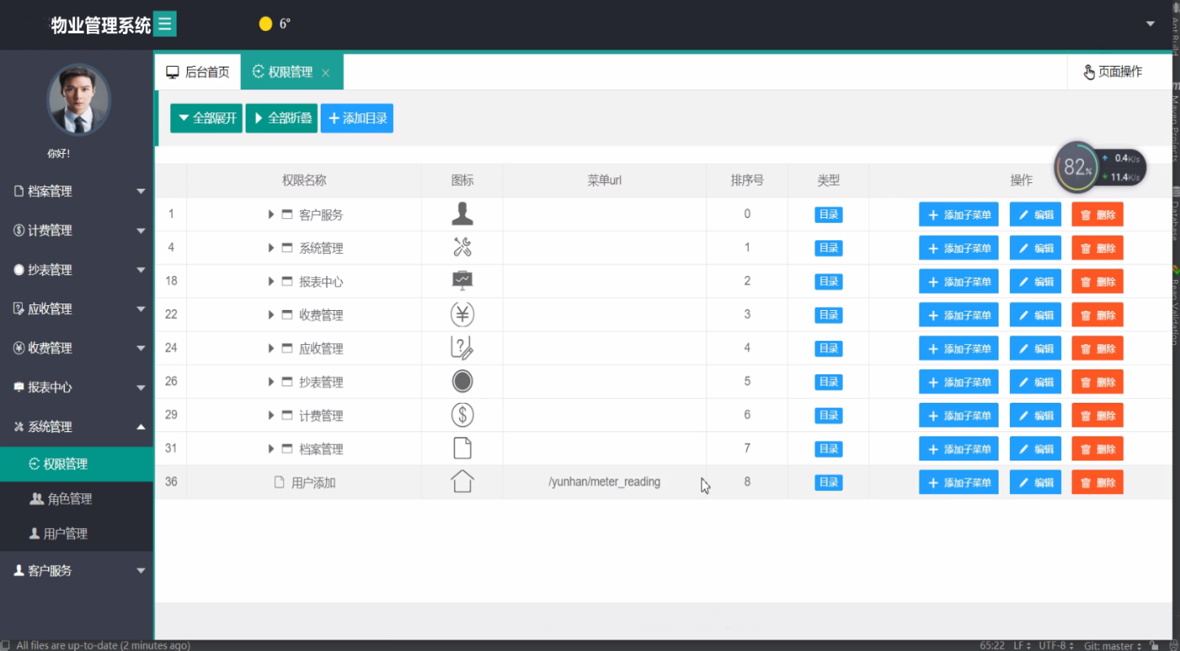Image resolution: width=1180 pixels, height=651 pixels.
Task: Add submenu to 用户添加 row
Action: 959,482
